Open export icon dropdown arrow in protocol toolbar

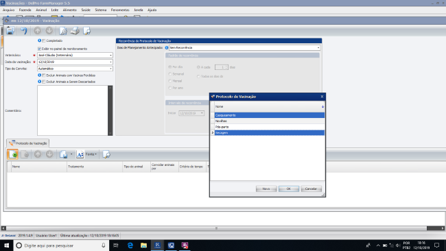[71, 154]
